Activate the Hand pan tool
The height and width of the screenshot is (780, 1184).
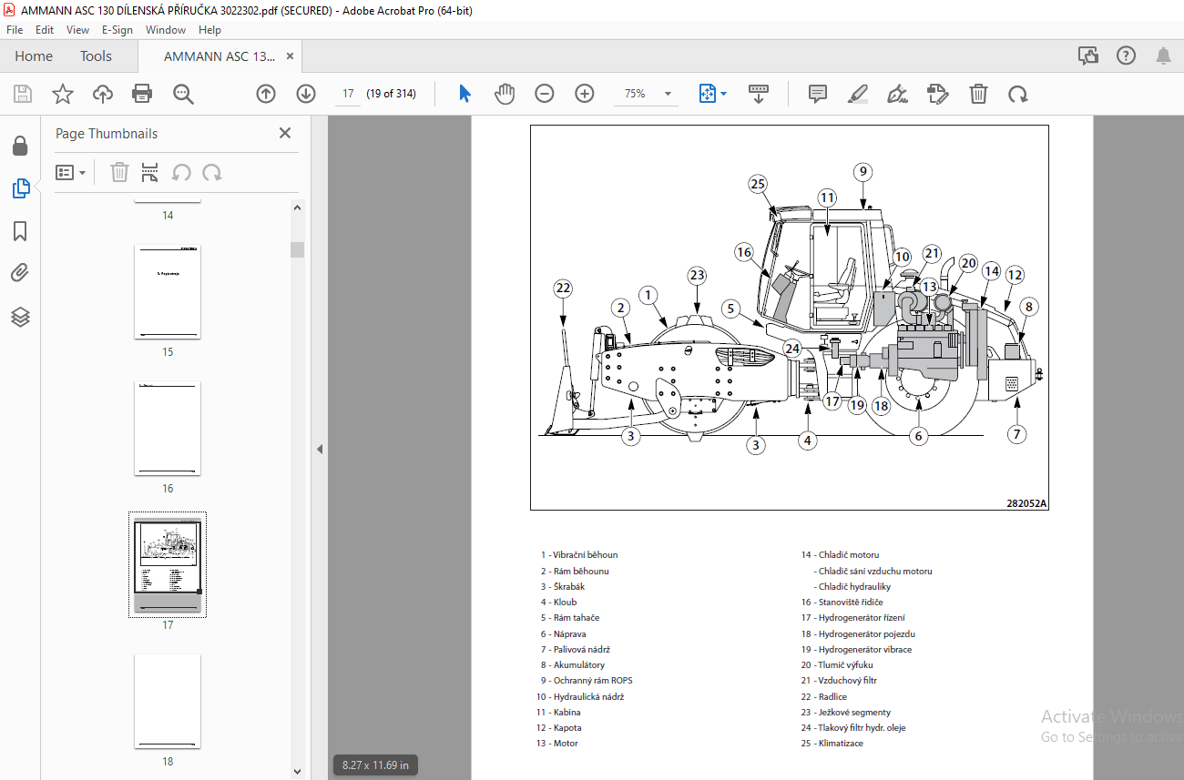tap(505, 94)
